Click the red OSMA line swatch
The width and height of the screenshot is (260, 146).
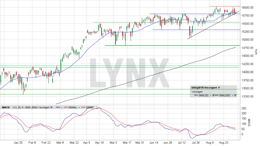[83, 107]
